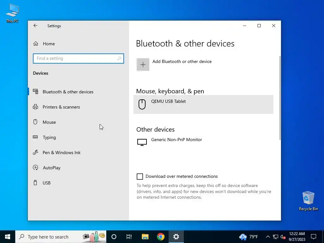Viewport: 324px width, 243px height.
Task: Click Add Bluetooth or other device label
Action: (x=182, y=61)
